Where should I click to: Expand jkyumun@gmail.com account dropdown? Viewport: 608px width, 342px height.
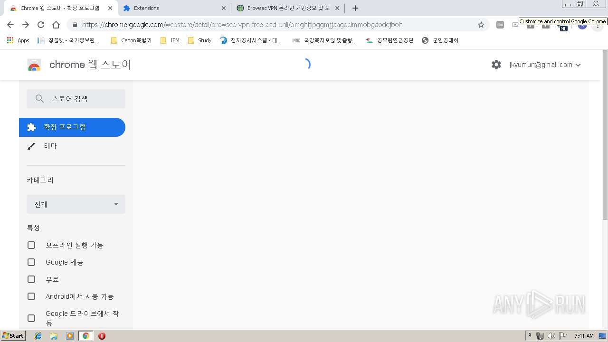(x=545, y=65)
